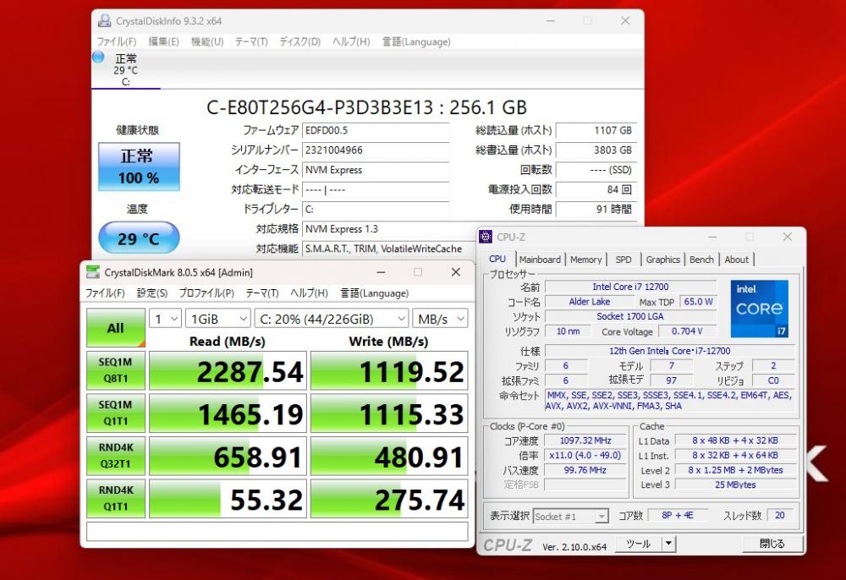Click the CrystalDiskMark title bar icon
Screen dimensions: 846x580
[93, 272]
